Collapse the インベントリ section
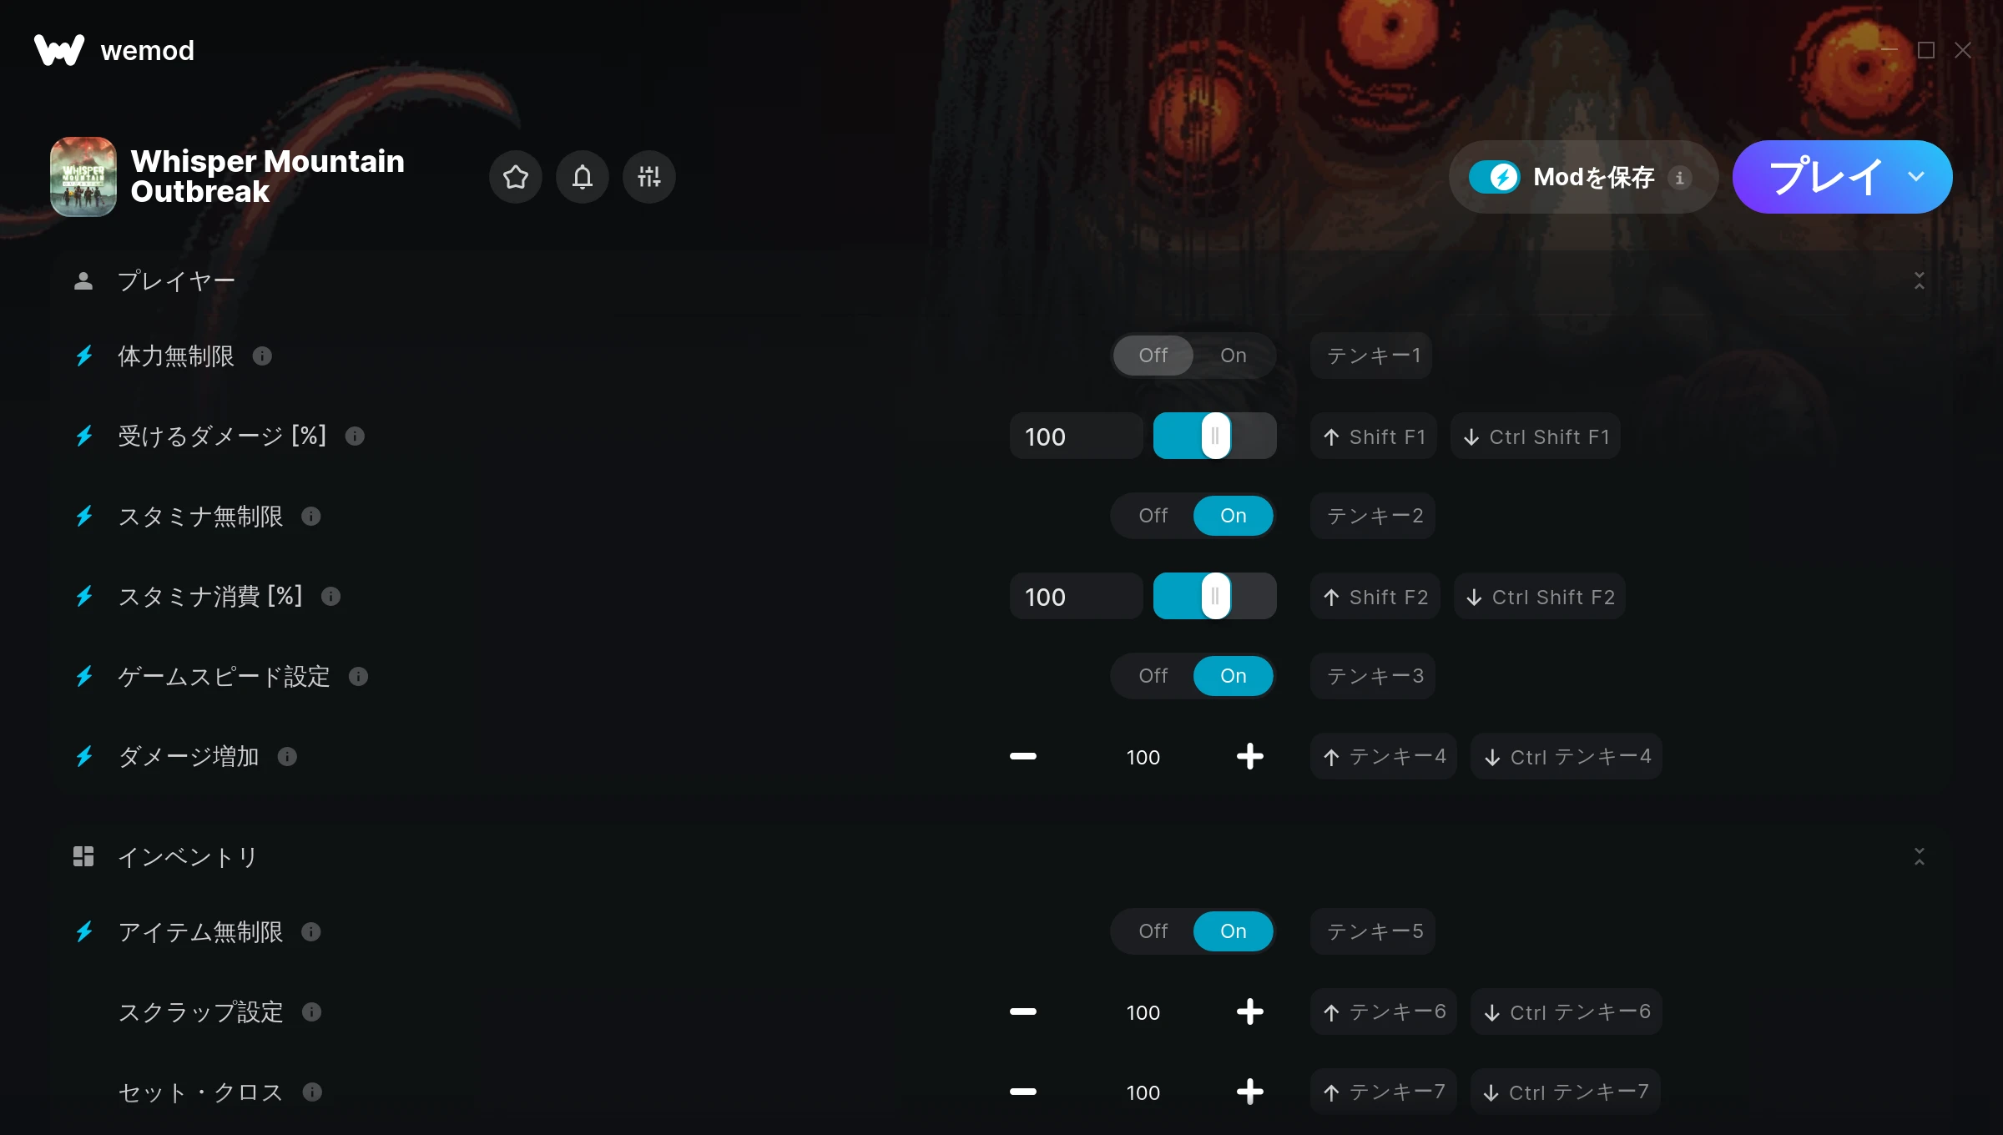This screenshot has height=1135, width=2003. (x=1920, y=856)
